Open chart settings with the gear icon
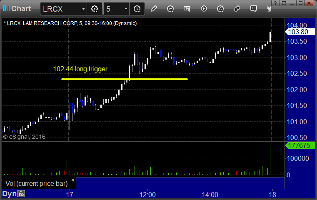 (x=95, y=9)
